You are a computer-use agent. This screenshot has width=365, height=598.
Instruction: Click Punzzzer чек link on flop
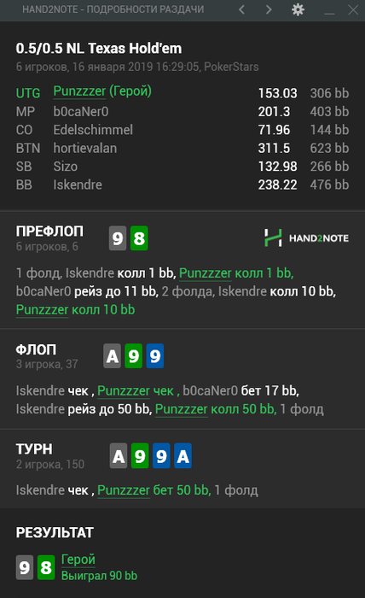tap(136, 391)
